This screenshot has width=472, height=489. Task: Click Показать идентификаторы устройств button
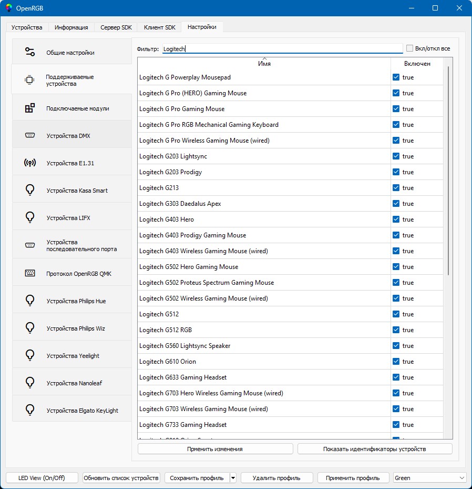pyautogui.click(x=374, y=449)
